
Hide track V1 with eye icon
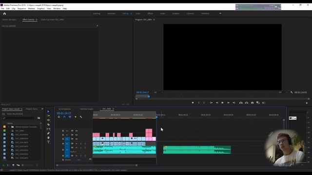pyautogui.click(x=77, y=139)
